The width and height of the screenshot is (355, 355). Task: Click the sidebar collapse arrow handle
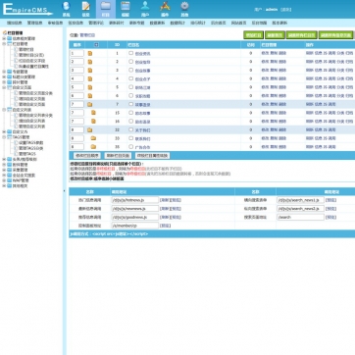pos(64,191)
